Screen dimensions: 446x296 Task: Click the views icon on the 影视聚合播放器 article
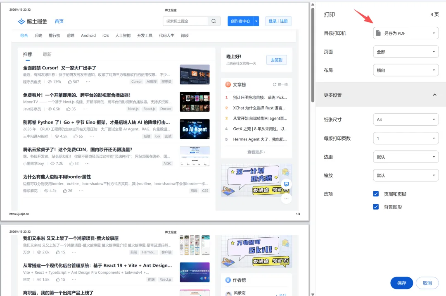pos(50,109)
